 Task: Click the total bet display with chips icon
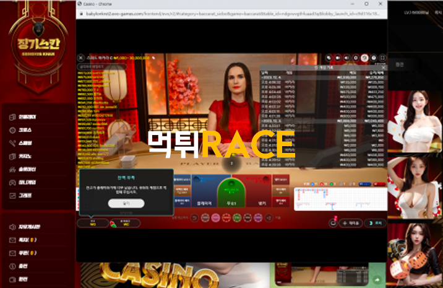[125, 223]
